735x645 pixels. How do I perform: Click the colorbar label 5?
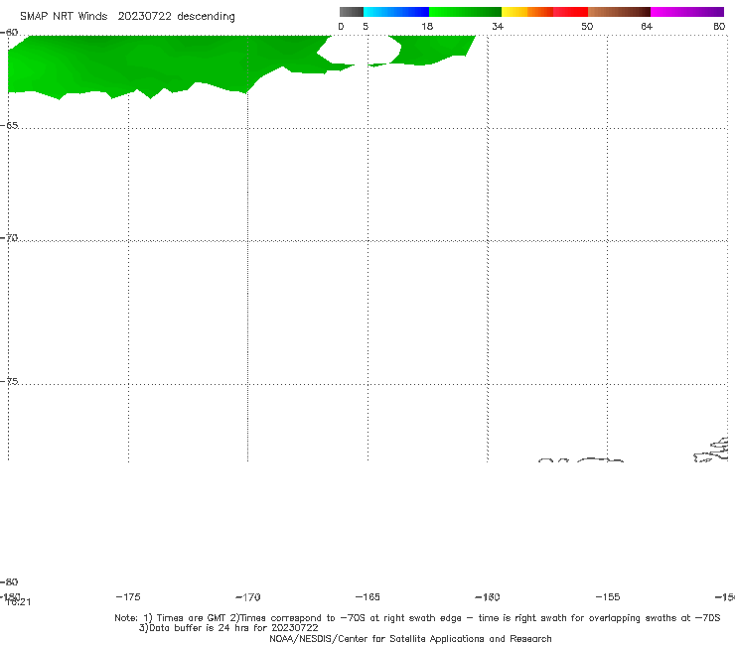tap(366, 27)
